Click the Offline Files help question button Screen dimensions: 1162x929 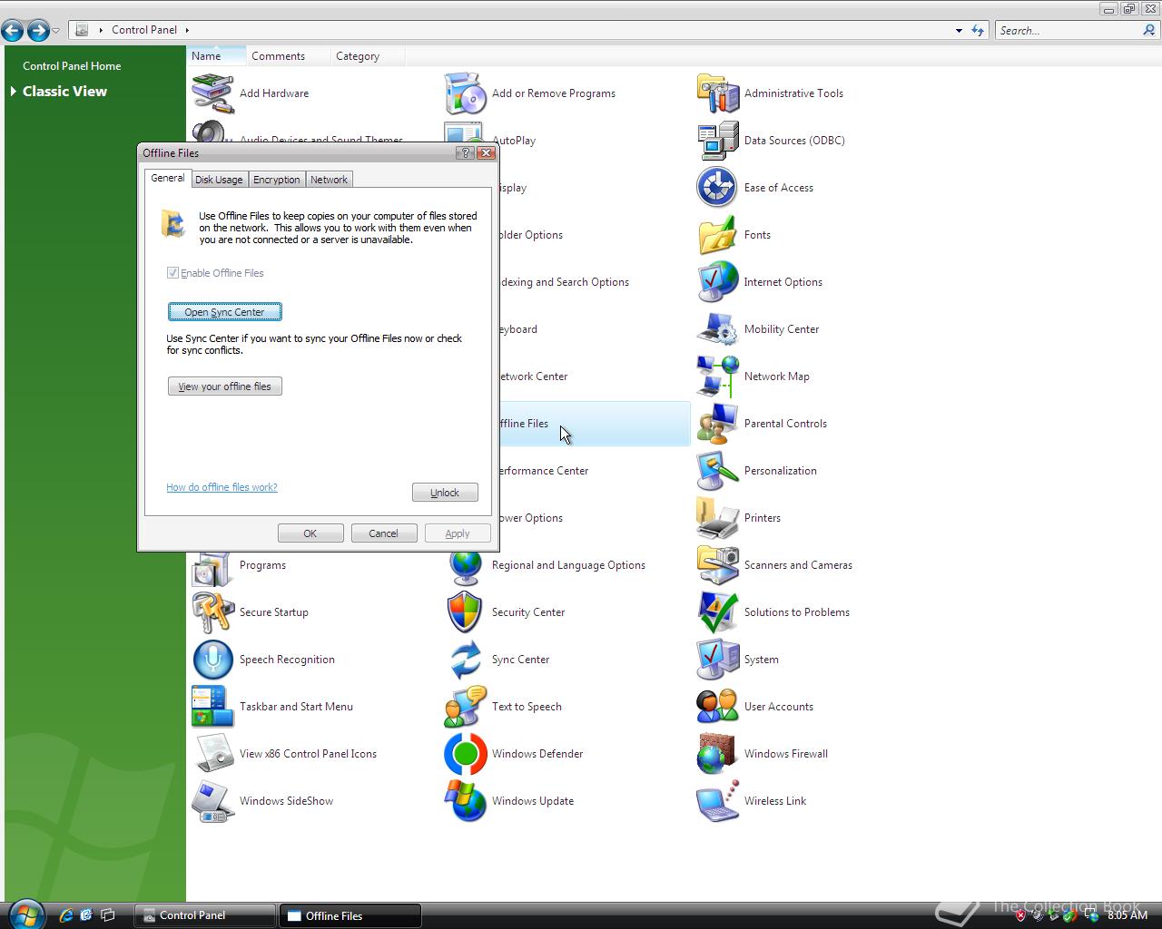pyautogui.click(x=465, y=153)
